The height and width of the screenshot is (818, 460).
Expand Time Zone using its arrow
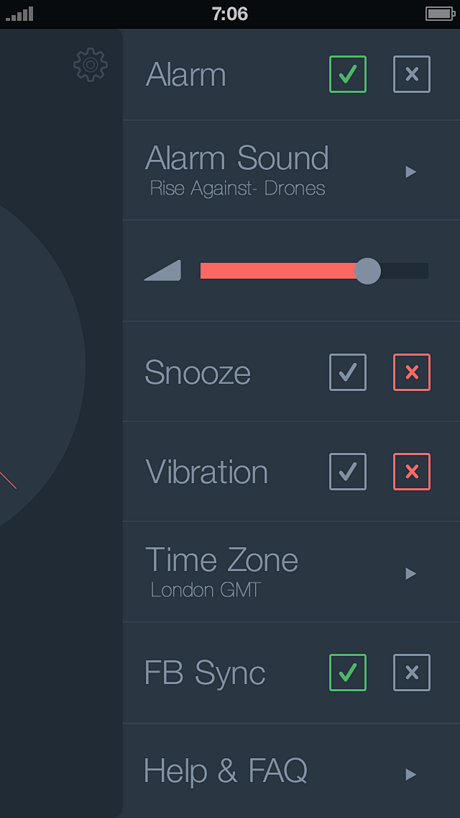(411, 574)
